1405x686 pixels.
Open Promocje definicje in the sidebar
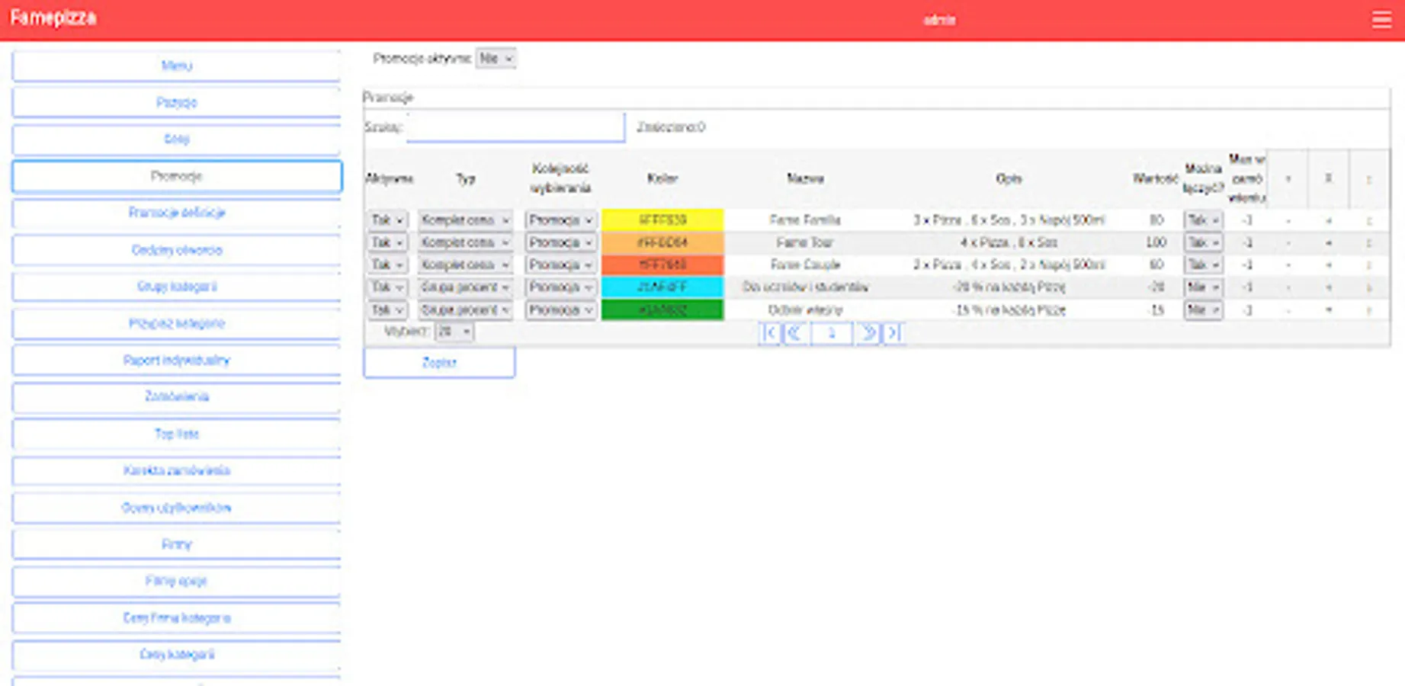pyautogui.click(x=177, y=213)
